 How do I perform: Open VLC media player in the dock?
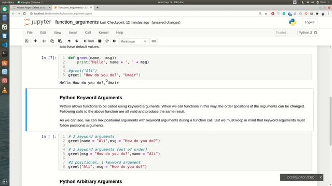click(5, 90)
